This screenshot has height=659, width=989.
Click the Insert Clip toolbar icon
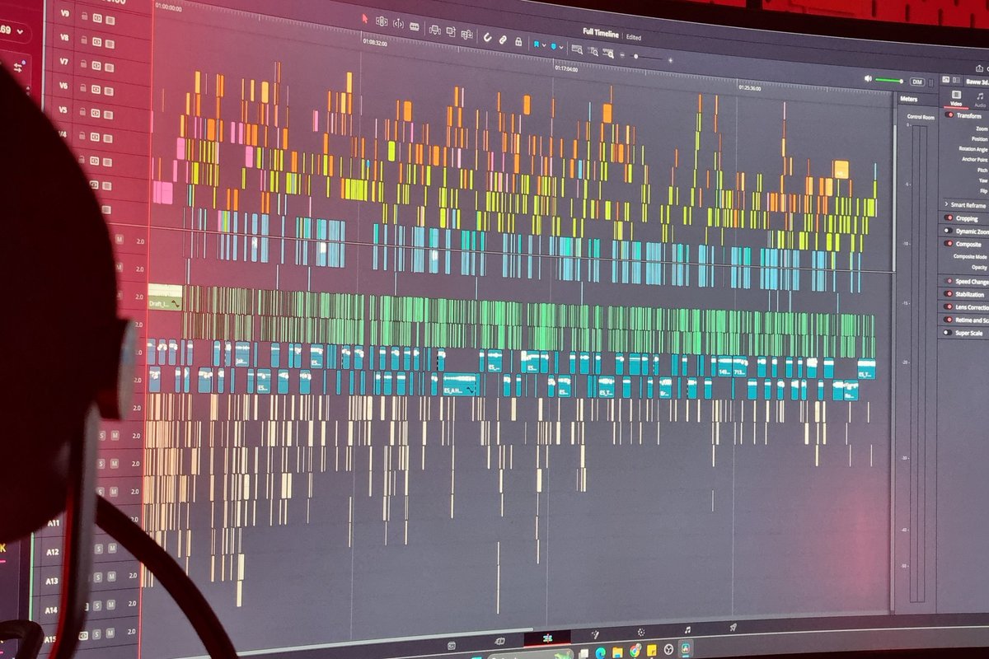(435, 30)
